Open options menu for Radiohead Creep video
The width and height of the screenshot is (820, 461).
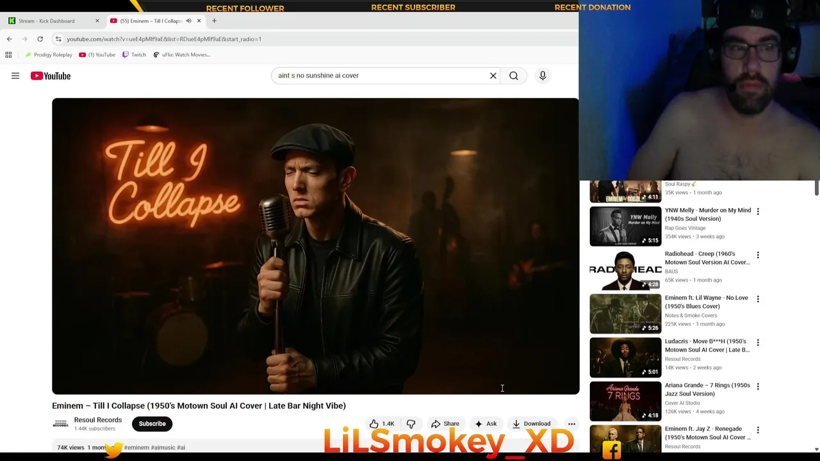click(758, 255)
